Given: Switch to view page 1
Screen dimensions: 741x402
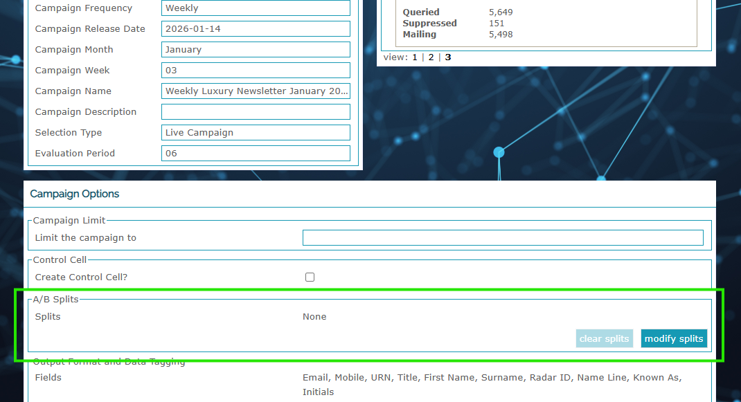Looking at the screenshot, I should click(415, 57).
